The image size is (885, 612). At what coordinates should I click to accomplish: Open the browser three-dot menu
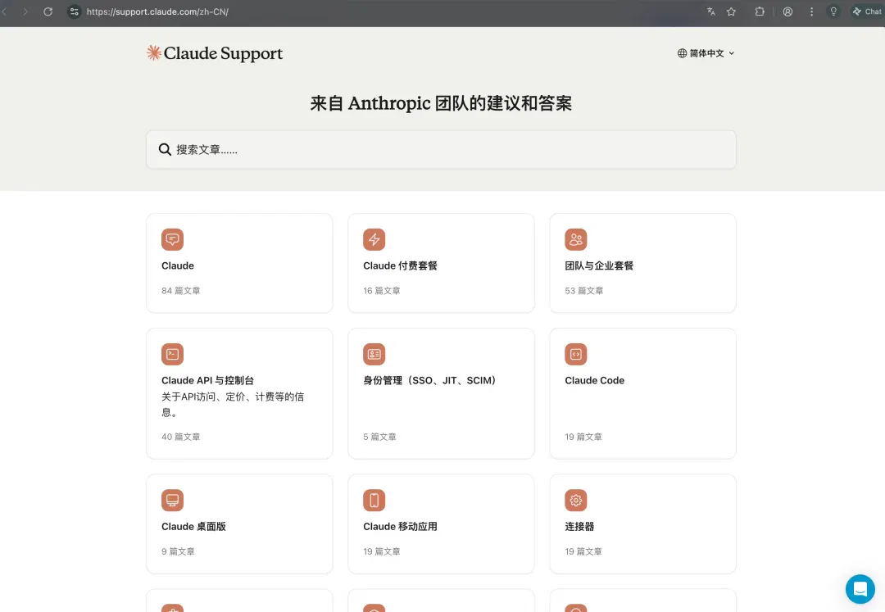(811, 11)
